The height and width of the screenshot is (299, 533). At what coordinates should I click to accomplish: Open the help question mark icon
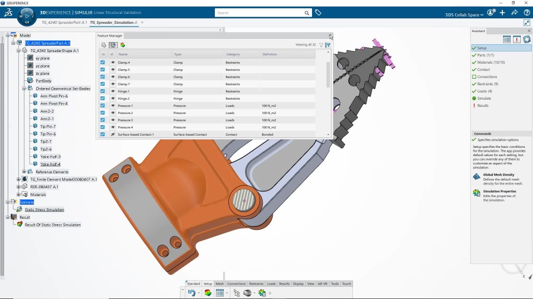coord(526,13)
